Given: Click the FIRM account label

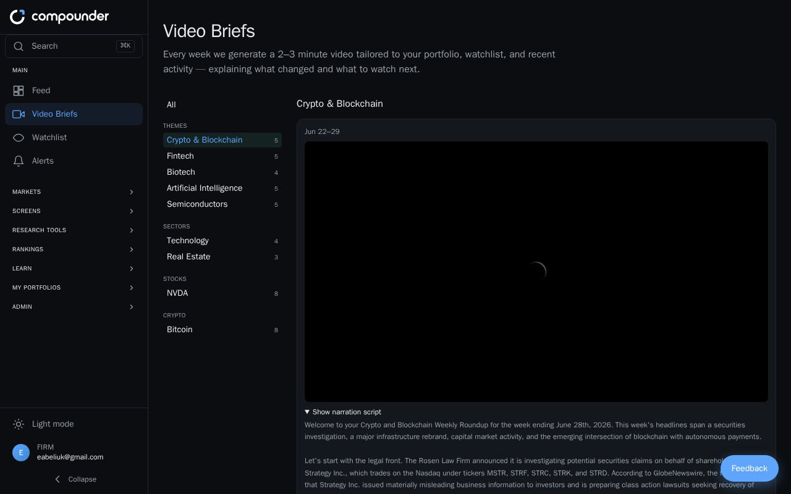Looking at the screenshot, I should [x=45, y=447].
